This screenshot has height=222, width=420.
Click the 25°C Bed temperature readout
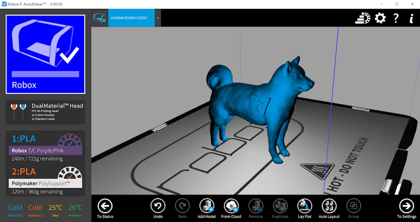[55, 210]
